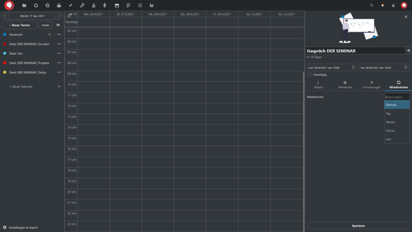
Task: Open the Passwords key icon
Action: click(82, 5)
